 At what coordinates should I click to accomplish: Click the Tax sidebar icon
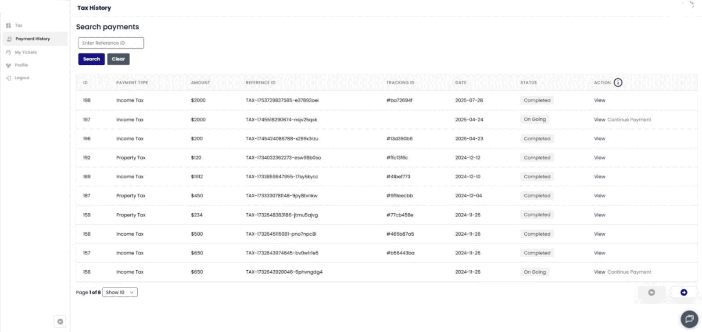click(8, 25)
